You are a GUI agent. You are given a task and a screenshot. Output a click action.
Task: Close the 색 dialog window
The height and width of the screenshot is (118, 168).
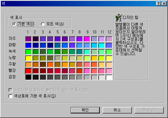[x=164, y=4]
